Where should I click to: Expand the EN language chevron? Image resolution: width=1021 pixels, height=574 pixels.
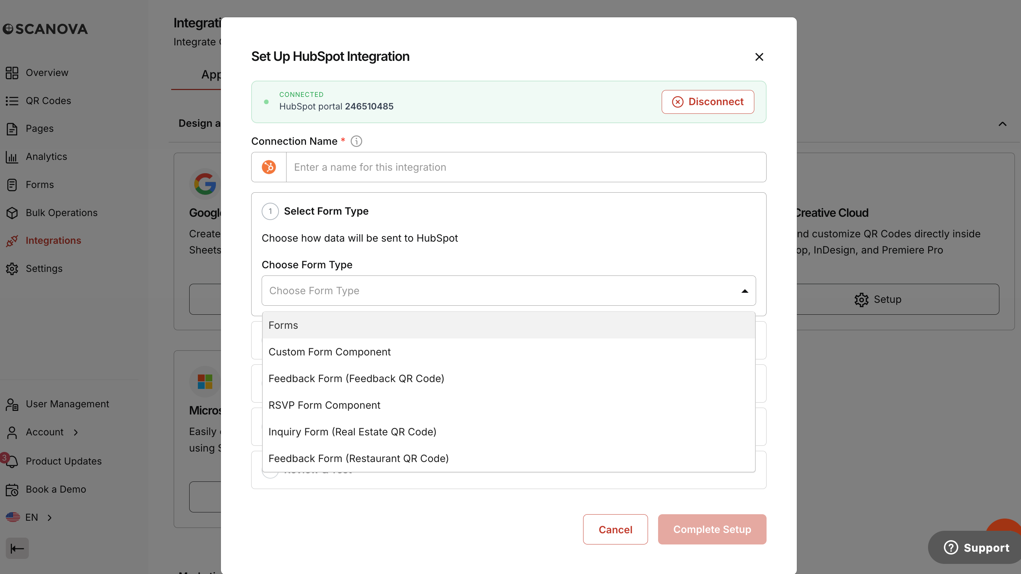click(x=49, y=518)
